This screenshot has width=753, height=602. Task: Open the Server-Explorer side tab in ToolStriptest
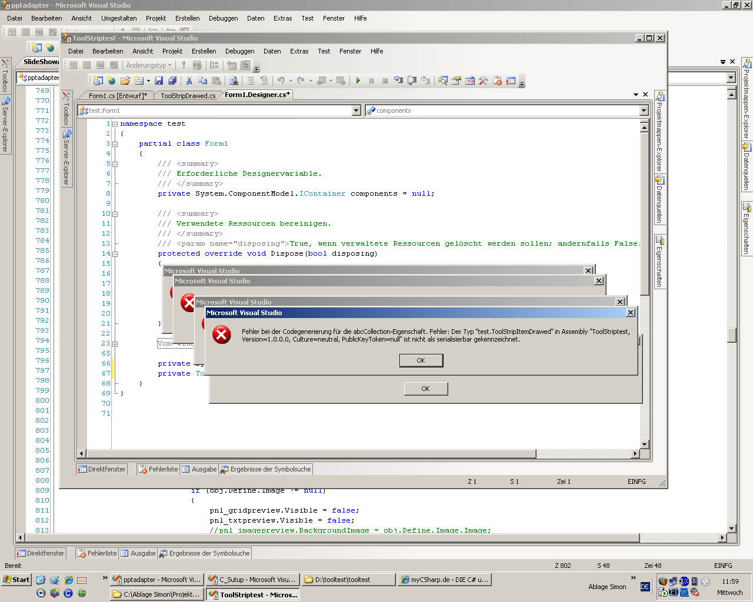[66, 158]
